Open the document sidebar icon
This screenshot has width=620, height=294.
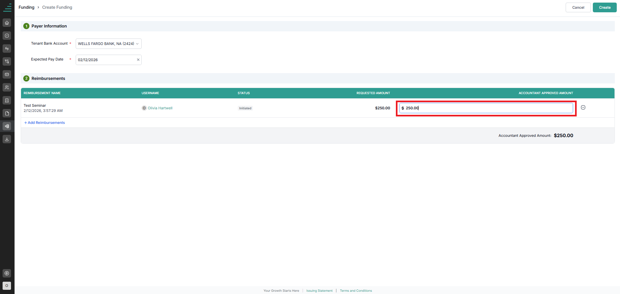7,113
